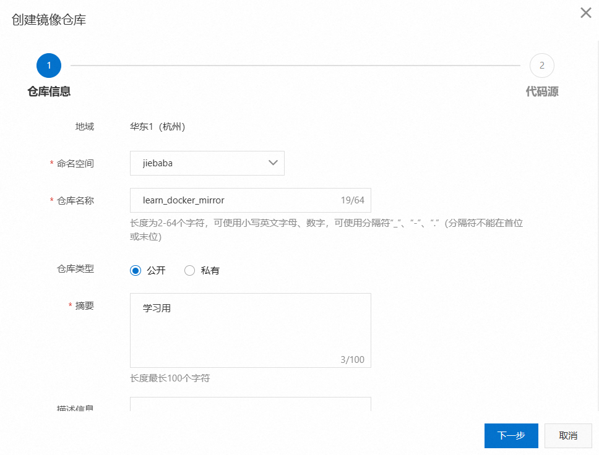Switch to the 代码源 step label
The width and height of the screenshot is (599, 455).
542,91
